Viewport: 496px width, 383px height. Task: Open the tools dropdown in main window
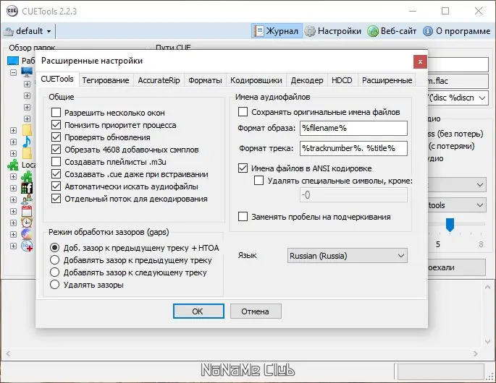[480, 205]
